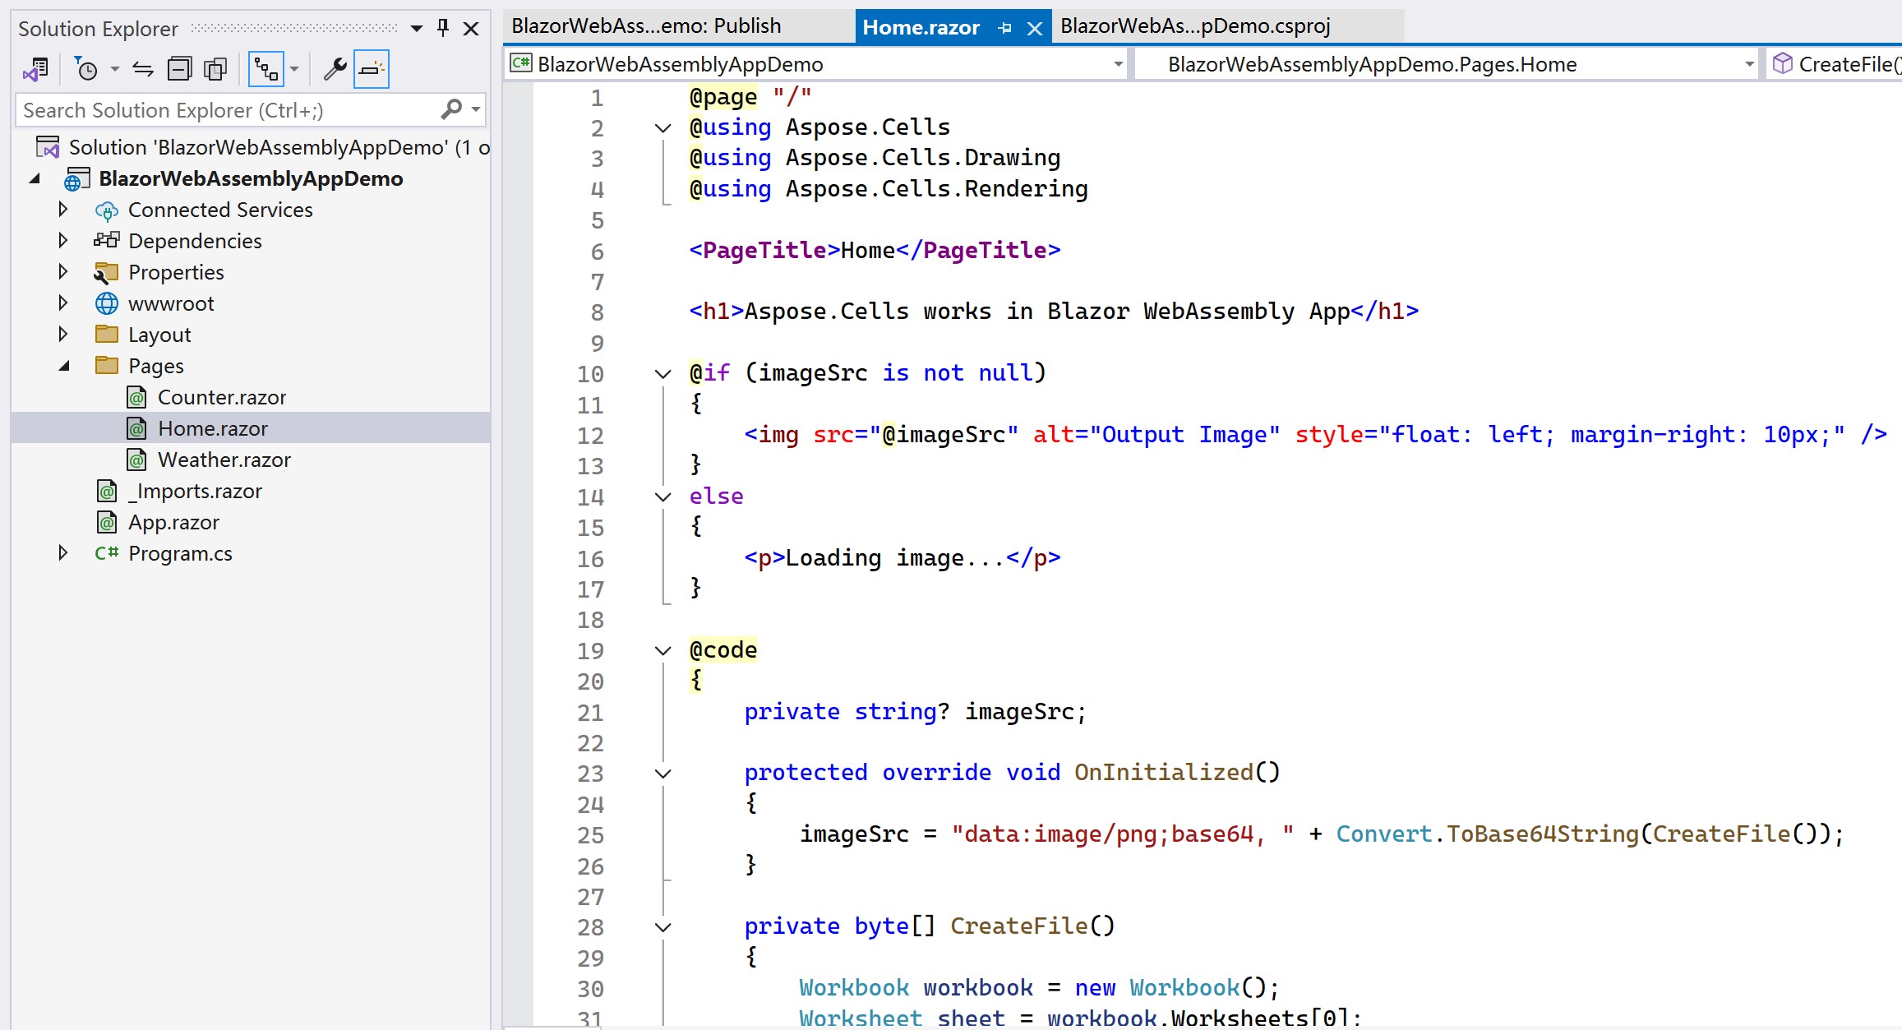Toggle pin on Home.razor tab

(x=1004, y=28)
